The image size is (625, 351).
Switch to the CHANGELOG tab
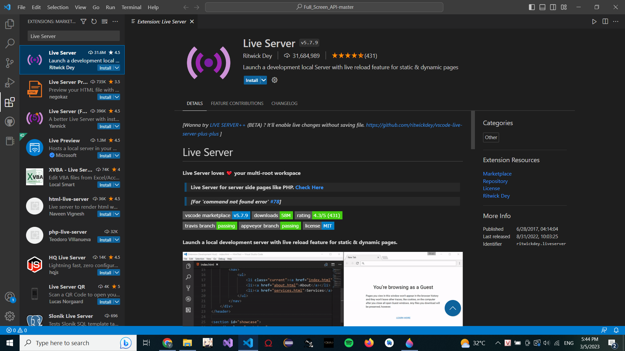pyautogui.click(x=284, y=103)
